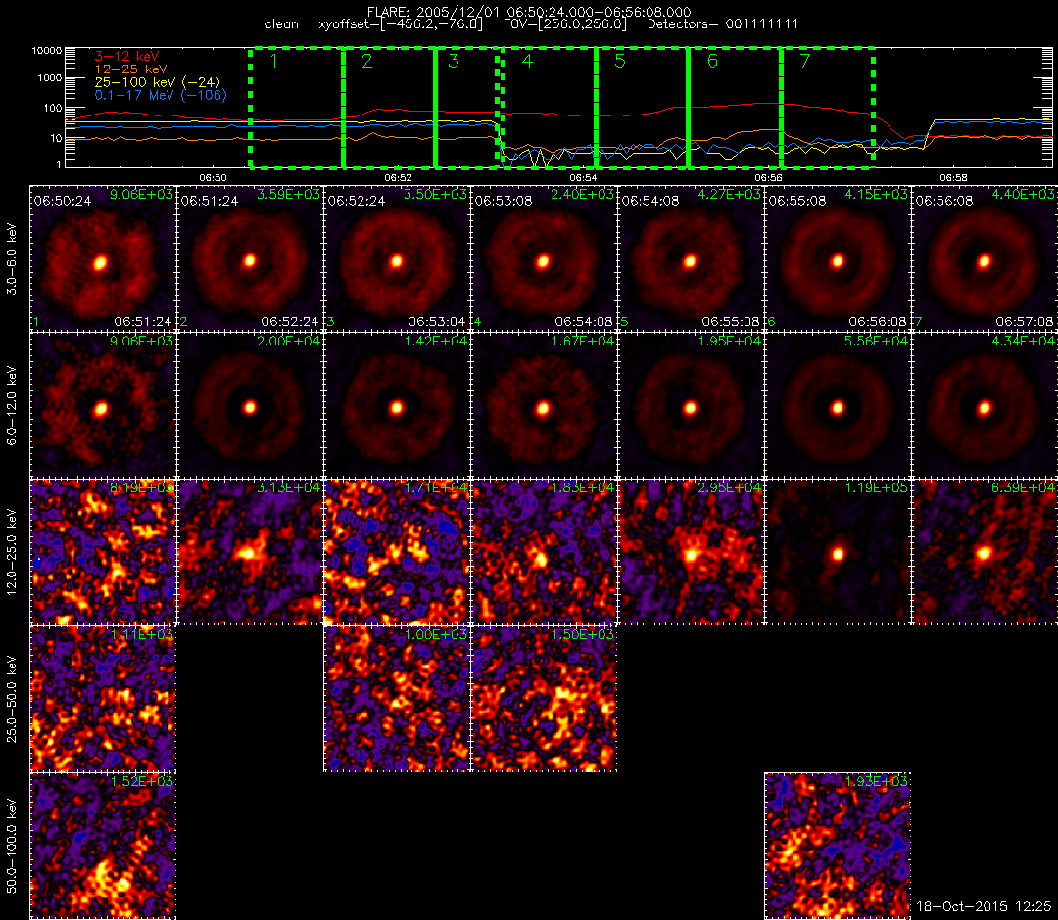
Task: Open the 3-6 keV image starting 06:50:24
Action: click(103, 258)
